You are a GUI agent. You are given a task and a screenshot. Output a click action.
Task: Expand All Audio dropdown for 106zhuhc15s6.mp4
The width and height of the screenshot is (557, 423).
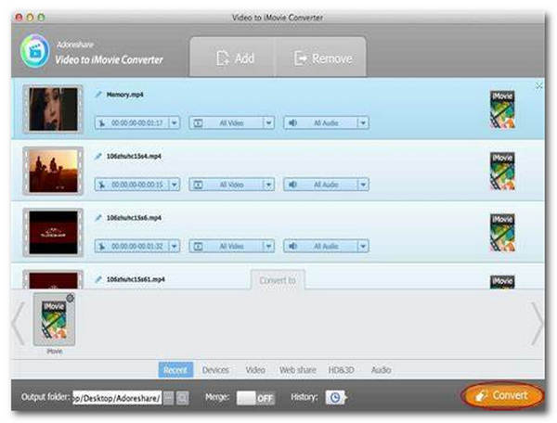coord(363,246)
